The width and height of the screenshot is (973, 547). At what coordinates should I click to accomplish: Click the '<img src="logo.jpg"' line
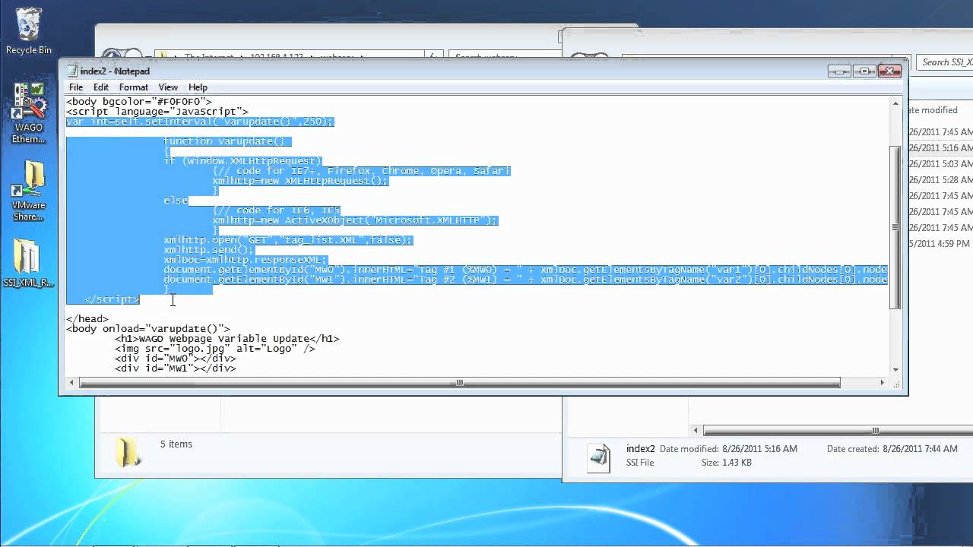tap(215, 349)
